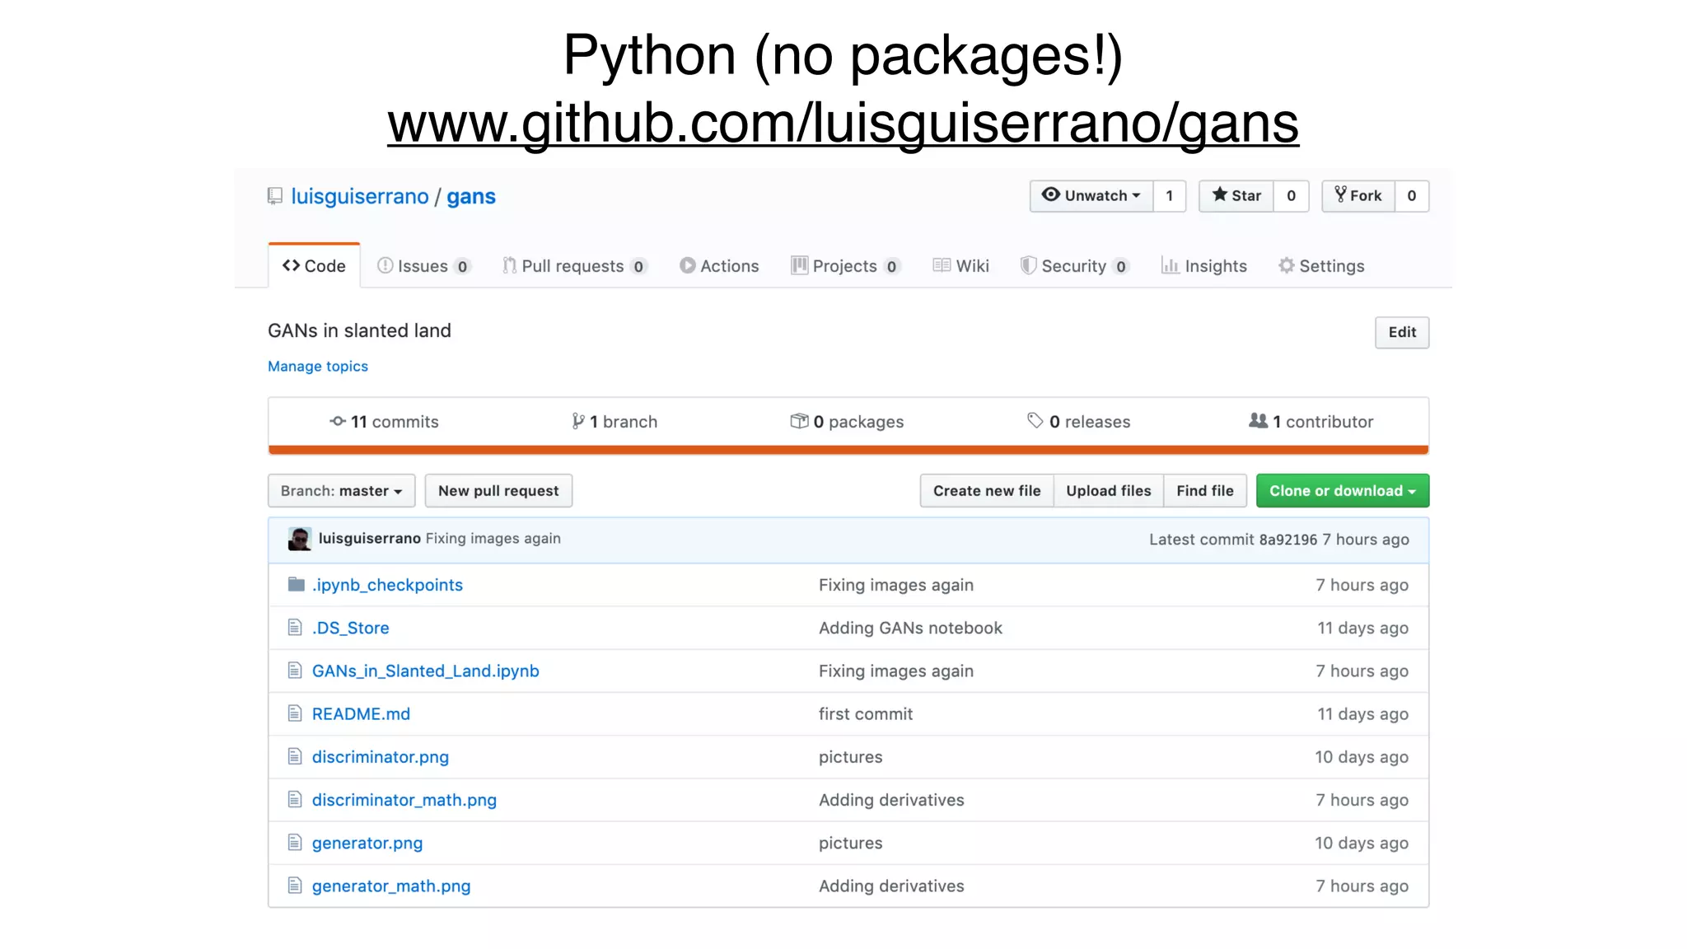Click New pull request button

click(x=498, y=491)
